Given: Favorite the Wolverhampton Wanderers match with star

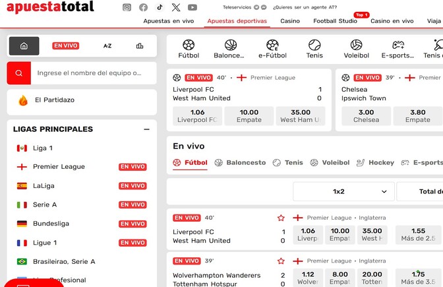Looking at the screenshot, I should (281, 261).
